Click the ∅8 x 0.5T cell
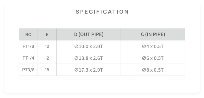The height and width of the screenshot is (98, 204). tap(153, 70)
